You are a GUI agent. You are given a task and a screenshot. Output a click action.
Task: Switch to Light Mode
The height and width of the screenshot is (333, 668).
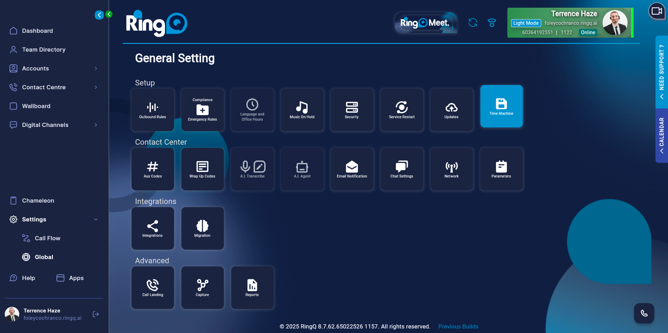tap(525, 23)
